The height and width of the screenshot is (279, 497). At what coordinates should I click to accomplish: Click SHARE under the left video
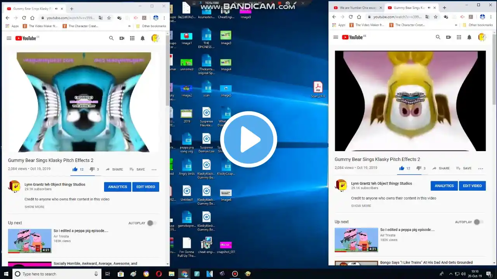114,169
